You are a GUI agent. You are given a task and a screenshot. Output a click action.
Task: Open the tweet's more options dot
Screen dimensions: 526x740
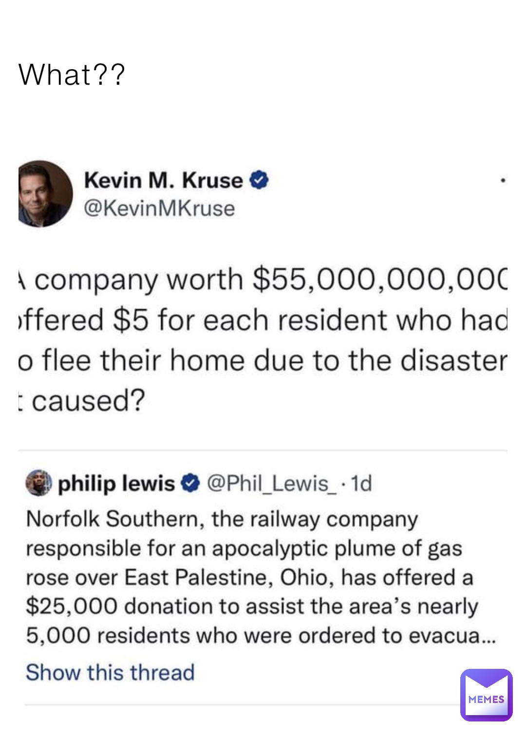[x=503, y=181]
